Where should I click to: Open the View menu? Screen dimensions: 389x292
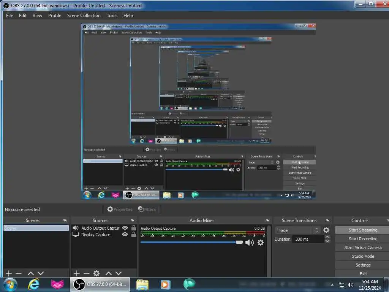37,15
